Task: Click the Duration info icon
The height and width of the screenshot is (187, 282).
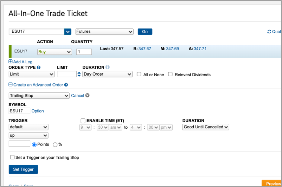Action: coord(108,67)
